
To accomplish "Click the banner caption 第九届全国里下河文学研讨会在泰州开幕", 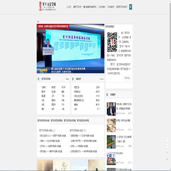I will 68,69.
